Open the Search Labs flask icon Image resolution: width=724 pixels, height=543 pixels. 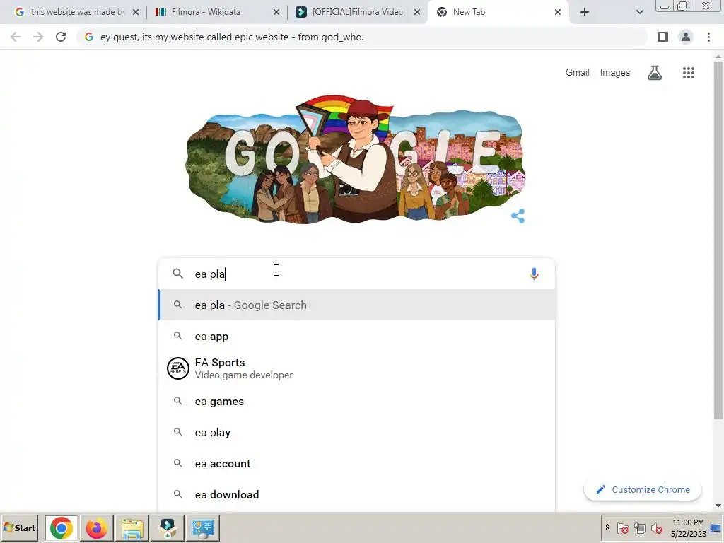tap(654, 73)
